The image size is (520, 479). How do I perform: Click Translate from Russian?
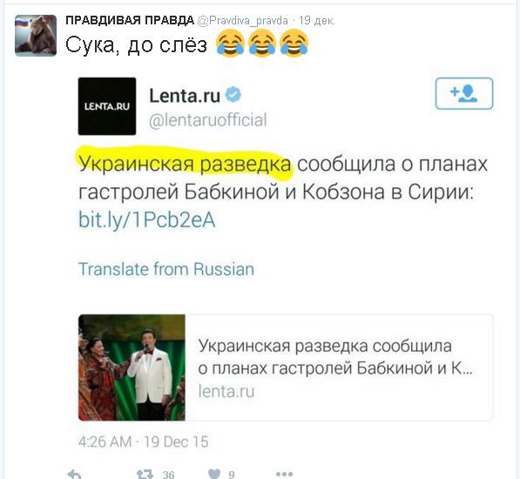(x=166, y=269)
